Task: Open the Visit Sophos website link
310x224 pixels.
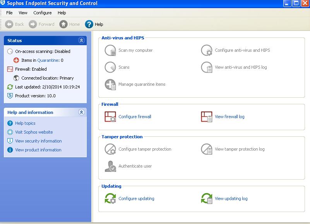Action: [x=34, y=132]
